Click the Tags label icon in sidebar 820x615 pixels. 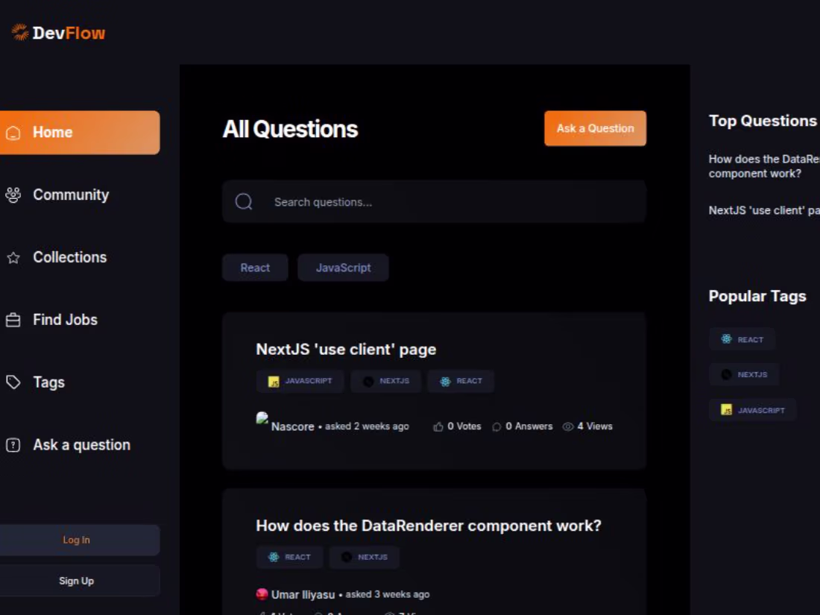click(x=12, y=382)
